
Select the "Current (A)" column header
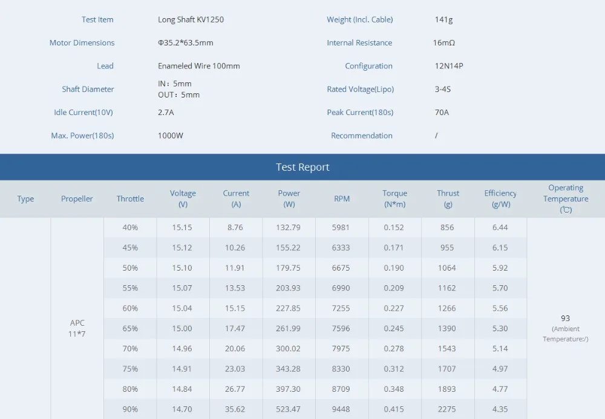pyautogui.click(x=236, y=199)
